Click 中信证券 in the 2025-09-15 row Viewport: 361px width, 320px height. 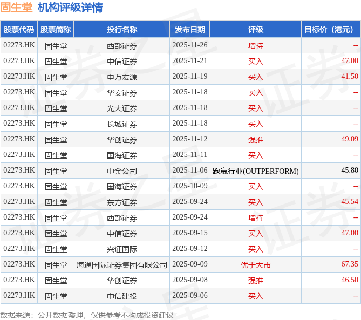click(122, 234)
